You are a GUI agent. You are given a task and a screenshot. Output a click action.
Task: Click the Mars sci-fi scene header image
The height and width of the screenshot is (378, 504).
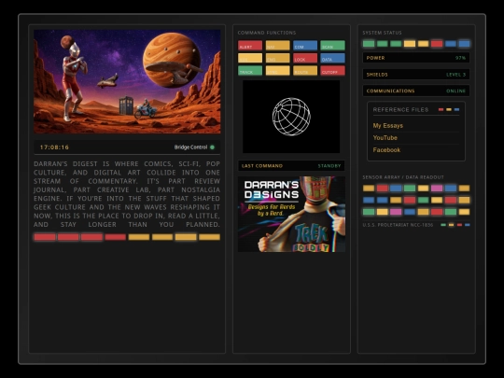127,81
